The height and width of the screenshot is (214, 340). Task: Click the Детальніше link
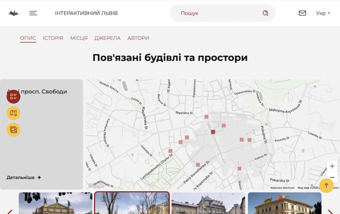point(24,177)
